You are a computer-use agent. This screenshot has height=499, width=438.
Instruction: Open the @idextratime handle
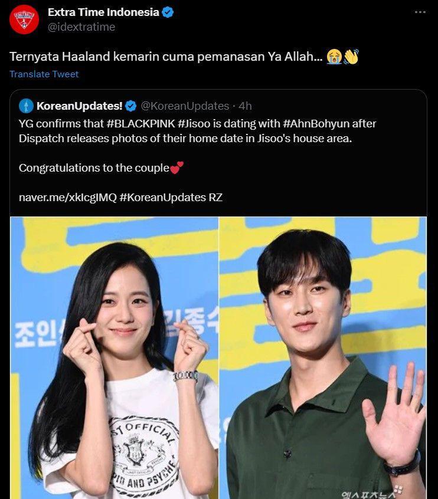pos(81,27)
